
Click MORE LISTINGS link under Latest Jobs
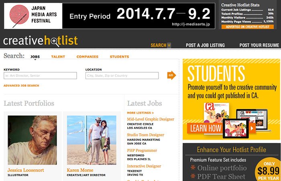point(140,113)
